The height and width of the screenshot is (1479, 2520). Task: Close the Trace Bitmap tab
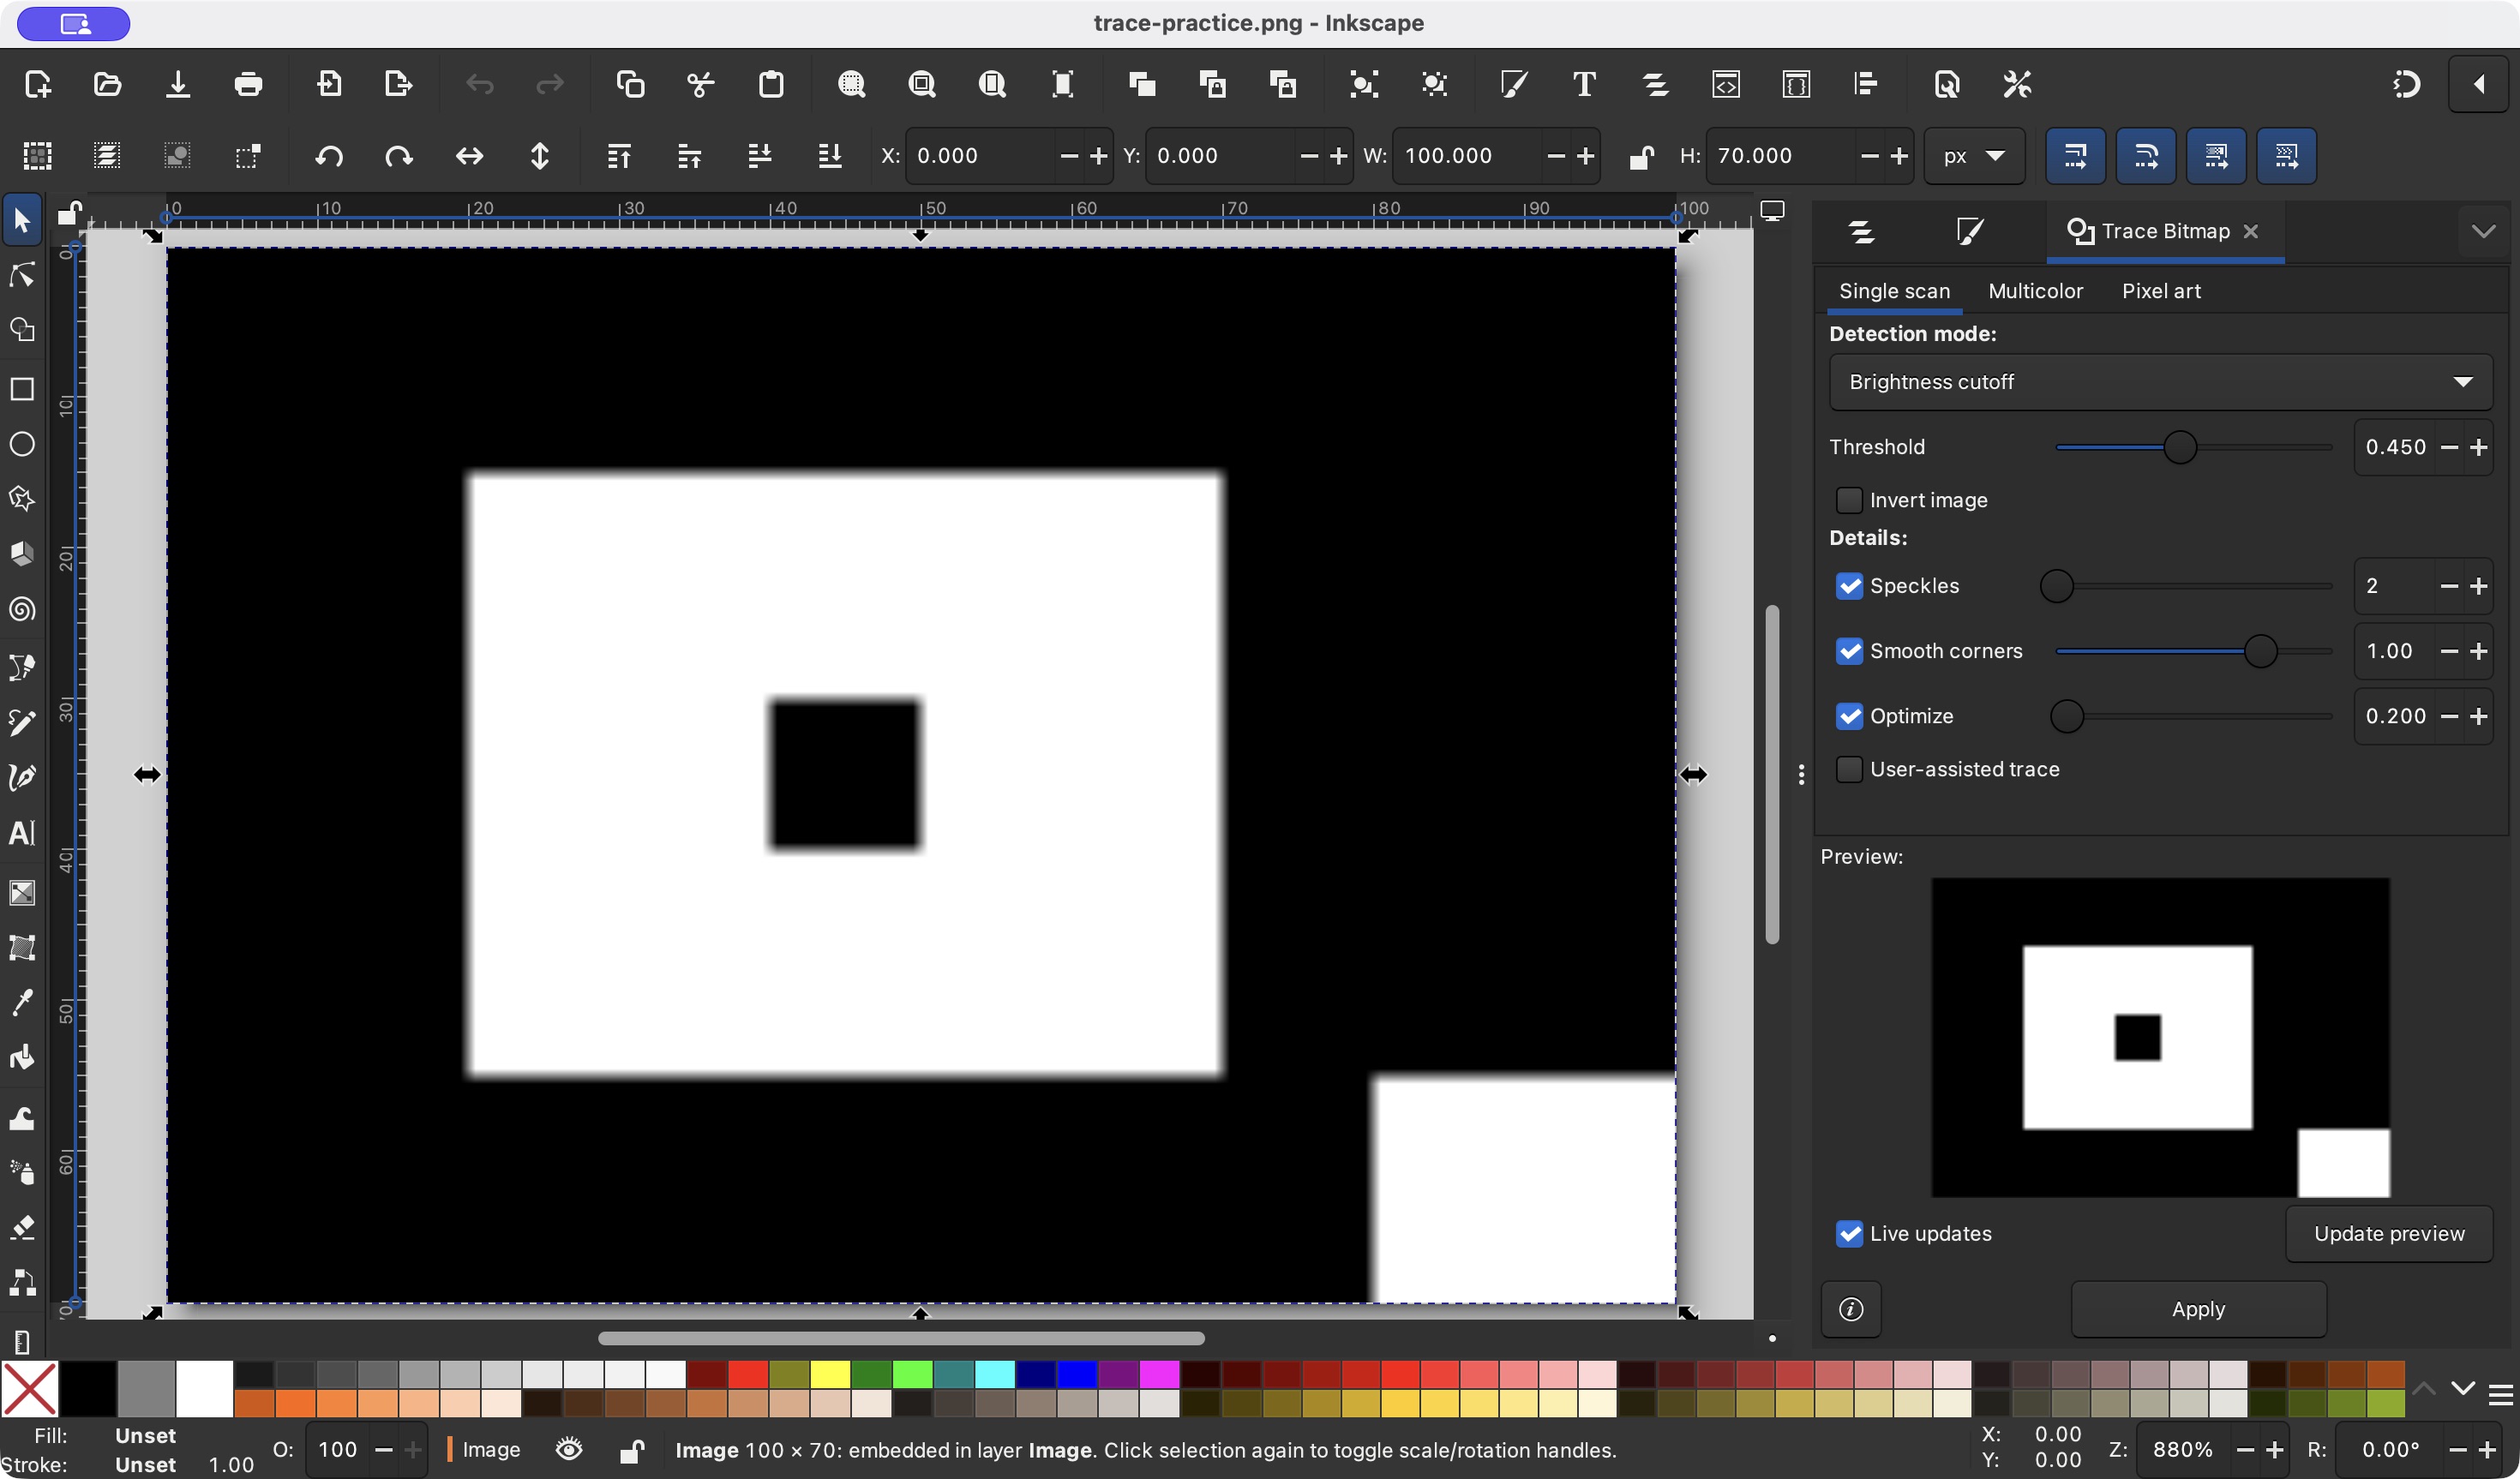pyautogui.click(x=2250, y=231)
